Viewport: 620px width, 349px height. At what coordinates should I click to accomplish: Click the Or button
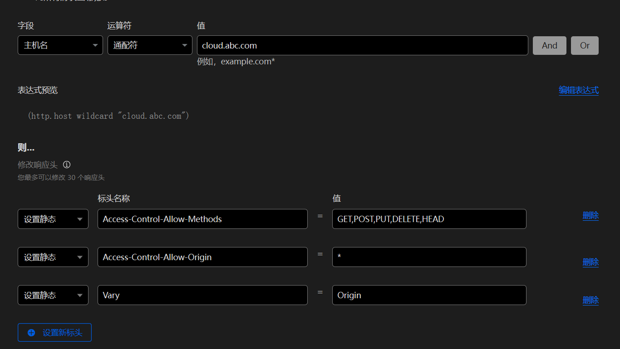click(x=585, y=45)
